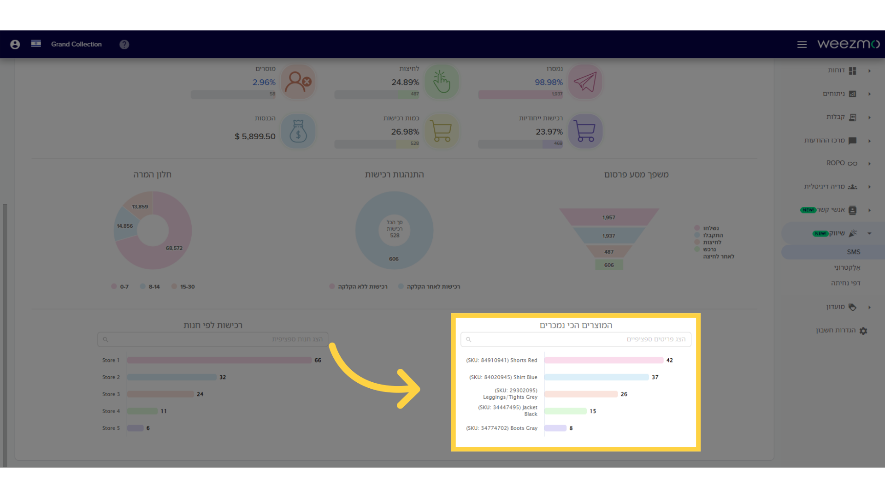
Task: Click the money bag revenue icon
Action: [x=298, y=131]
